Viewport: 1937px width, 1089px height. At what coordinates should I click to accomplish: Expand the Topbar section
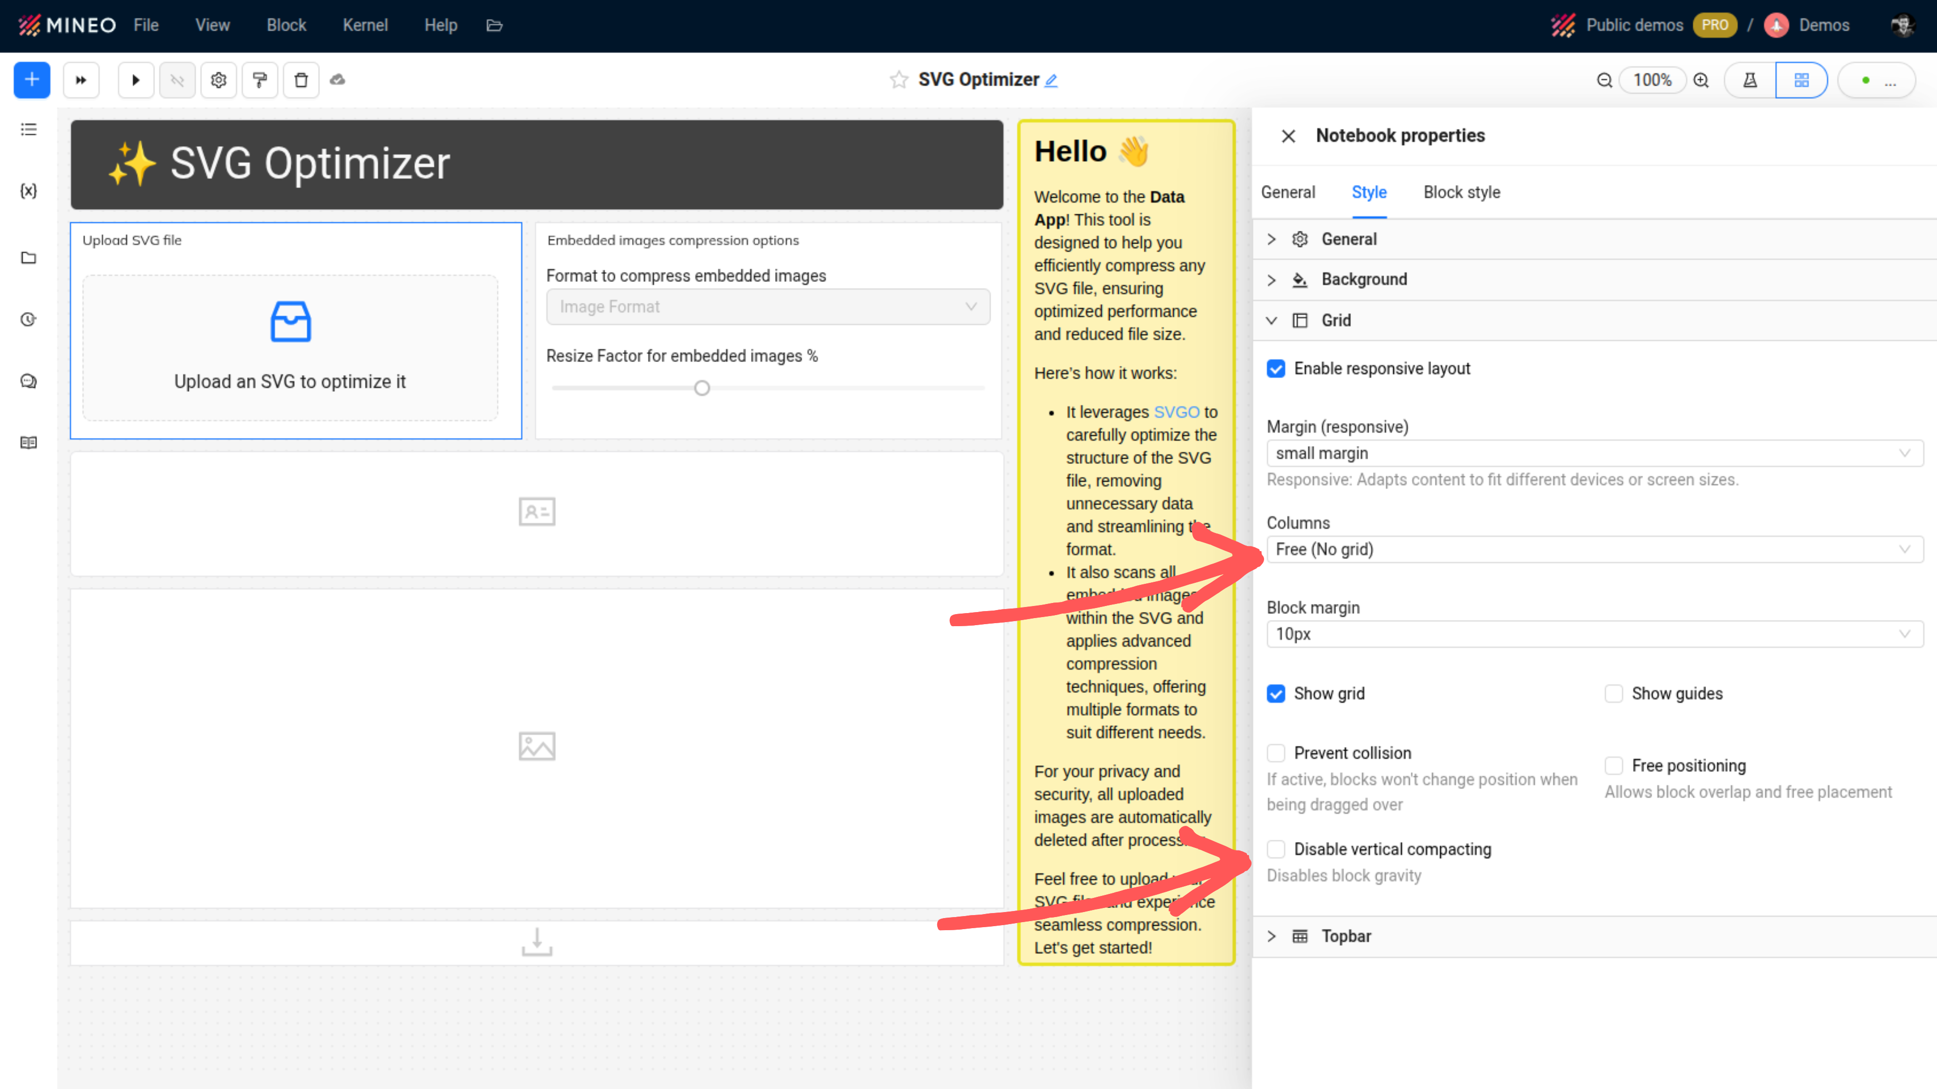click(x=1594, y=936)
